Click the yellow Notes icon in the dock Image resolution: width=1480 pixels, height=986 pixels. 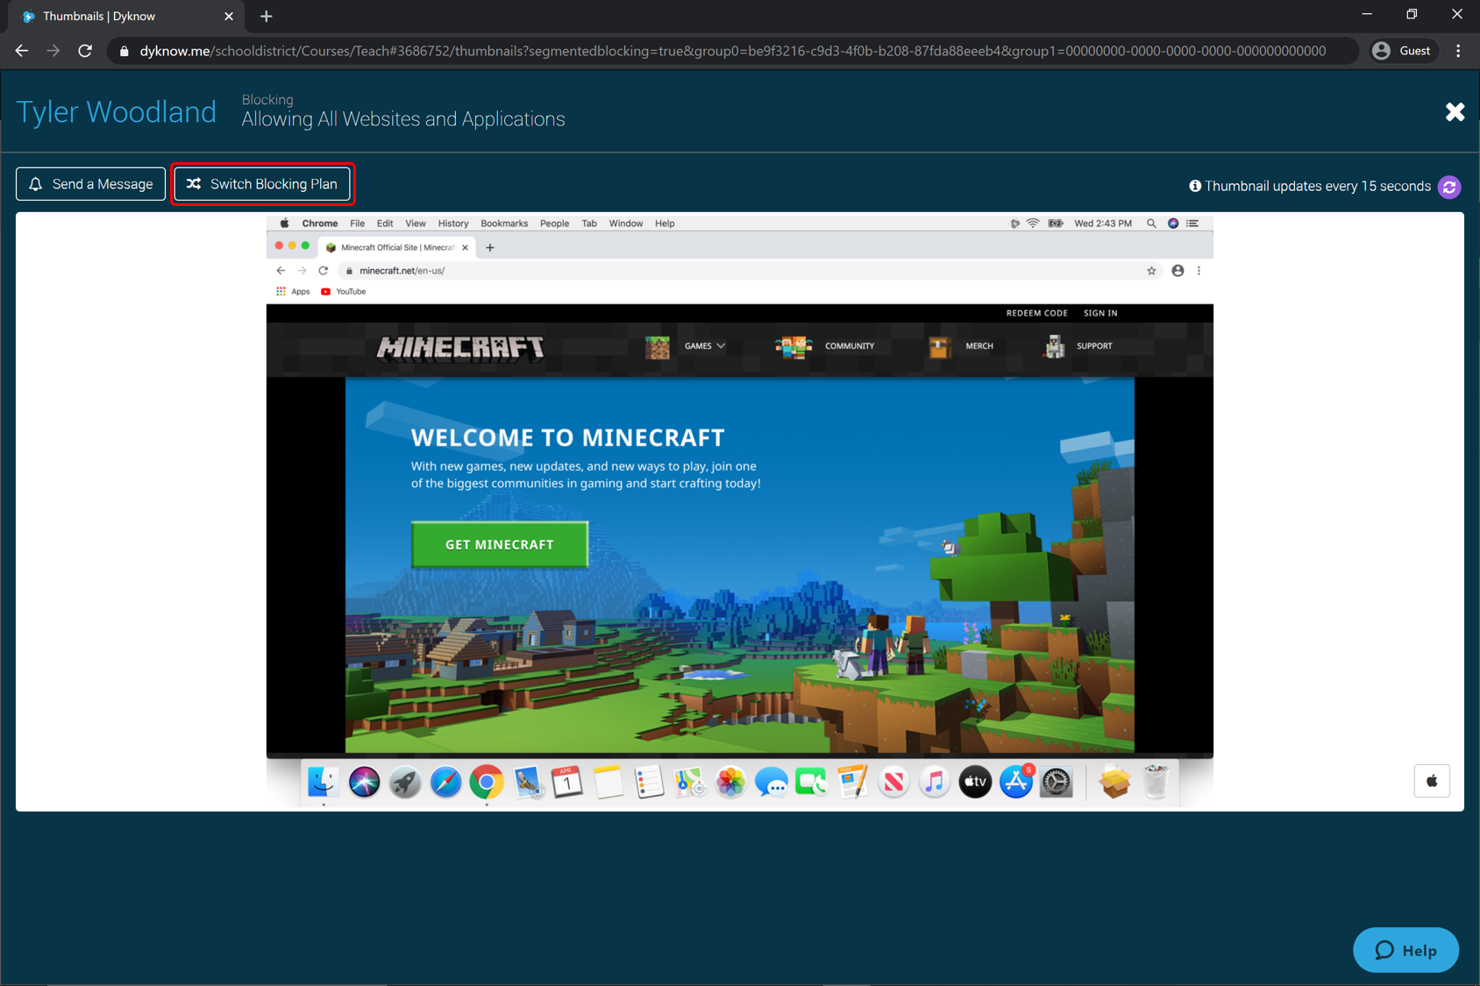[x=608, y=782]
